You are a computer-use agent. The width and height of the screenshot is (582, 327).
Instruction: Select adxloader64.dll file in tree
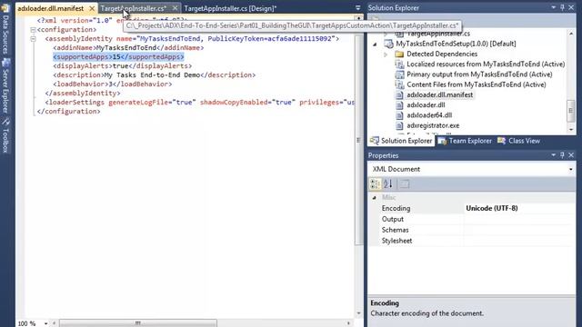click(x=429, y=115)
